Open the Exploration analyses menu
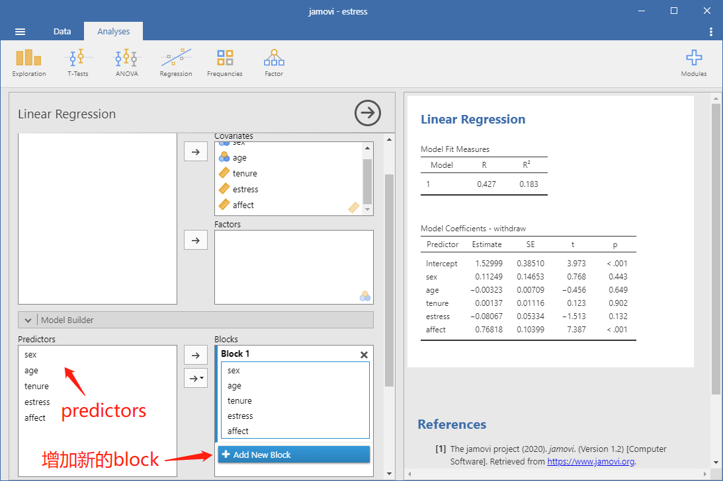This screenshot has height=481, width=723. [x=28, y=63]
